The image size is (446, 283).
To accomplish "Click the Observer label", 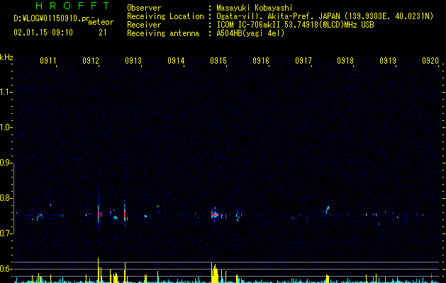I will 144,8.
